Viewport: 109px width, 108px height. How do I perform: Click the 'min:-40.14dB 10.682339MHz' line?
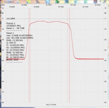20,38
